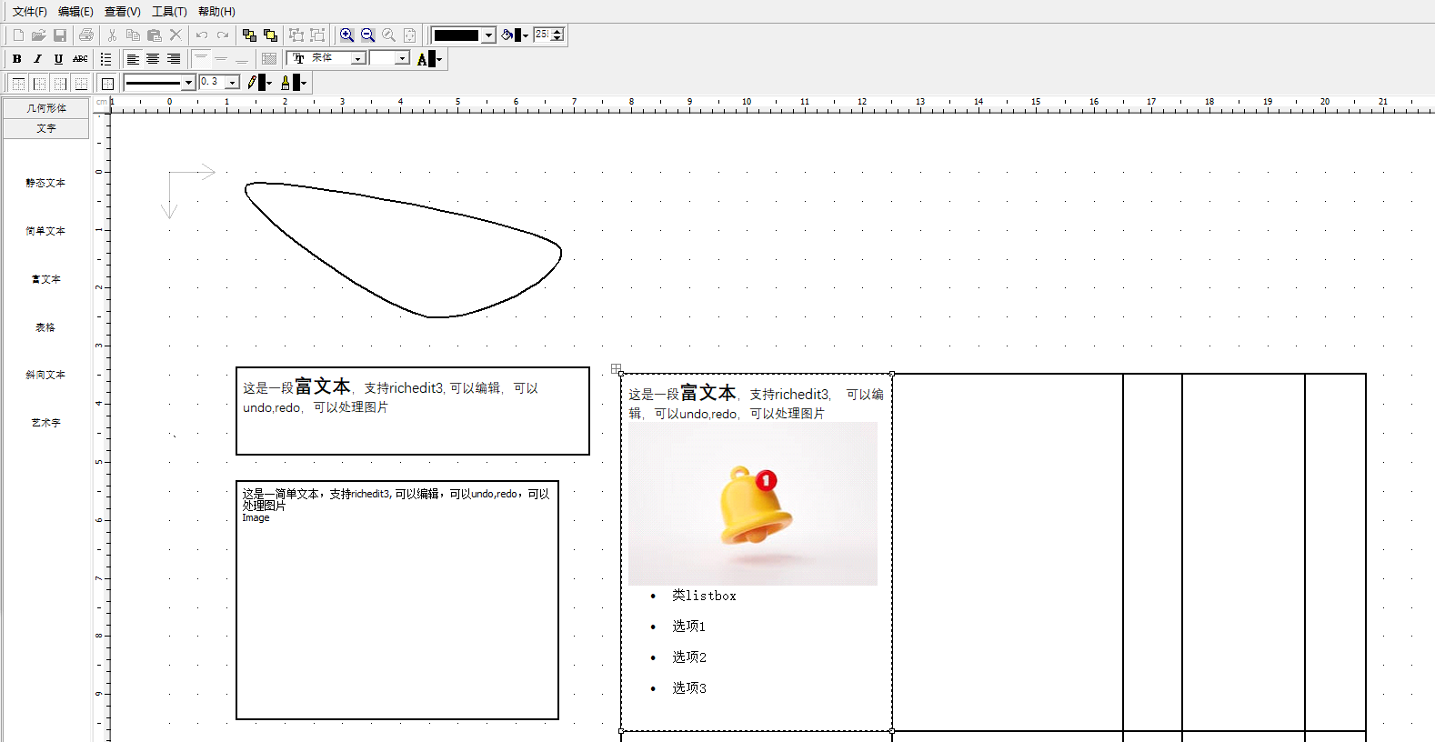
Task: Click the Zoom out magnifier icon
Action: [367, 35]
